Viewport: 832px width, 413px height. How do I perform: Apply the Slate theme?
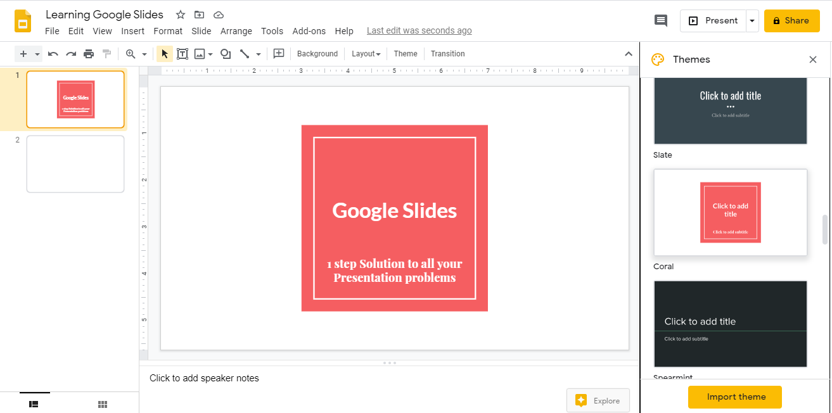[731, 111]
